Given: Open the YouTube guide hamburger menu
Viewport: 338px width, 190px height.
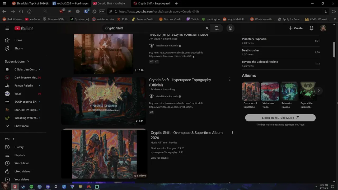Looking at the screenshot, I should click(7, 28).
